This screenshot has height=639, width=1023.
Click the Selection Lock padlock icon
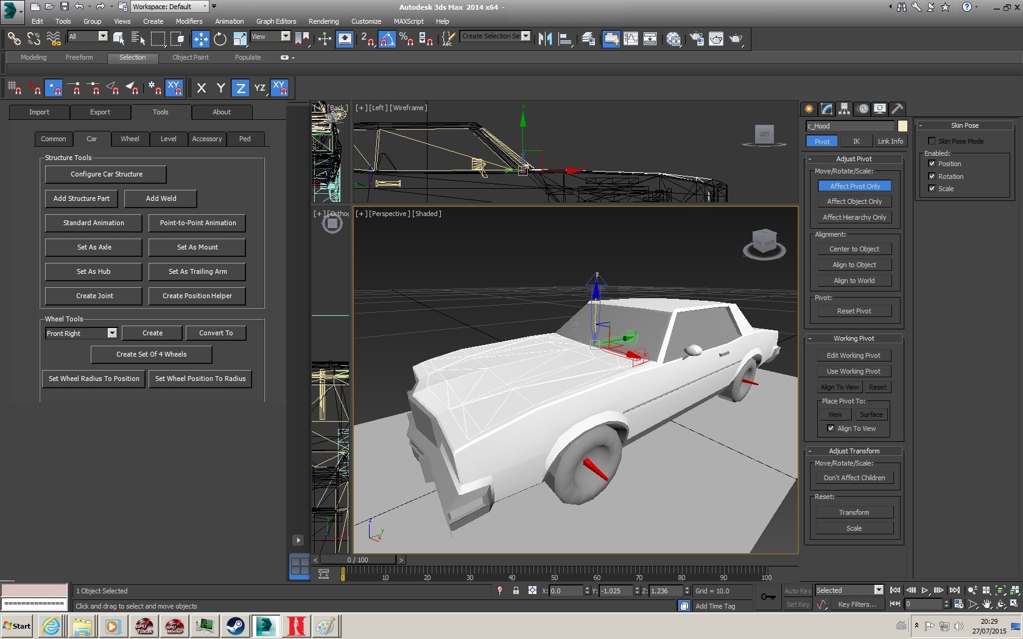pos(516,590)
